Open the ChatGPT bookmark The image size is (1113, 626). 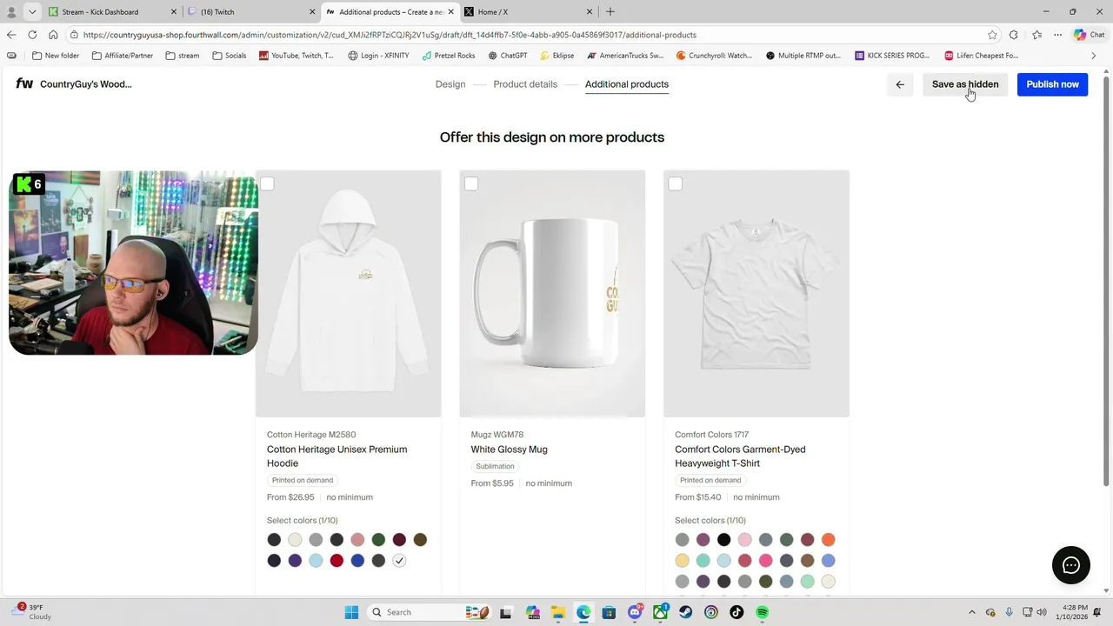tap(508, 56)
